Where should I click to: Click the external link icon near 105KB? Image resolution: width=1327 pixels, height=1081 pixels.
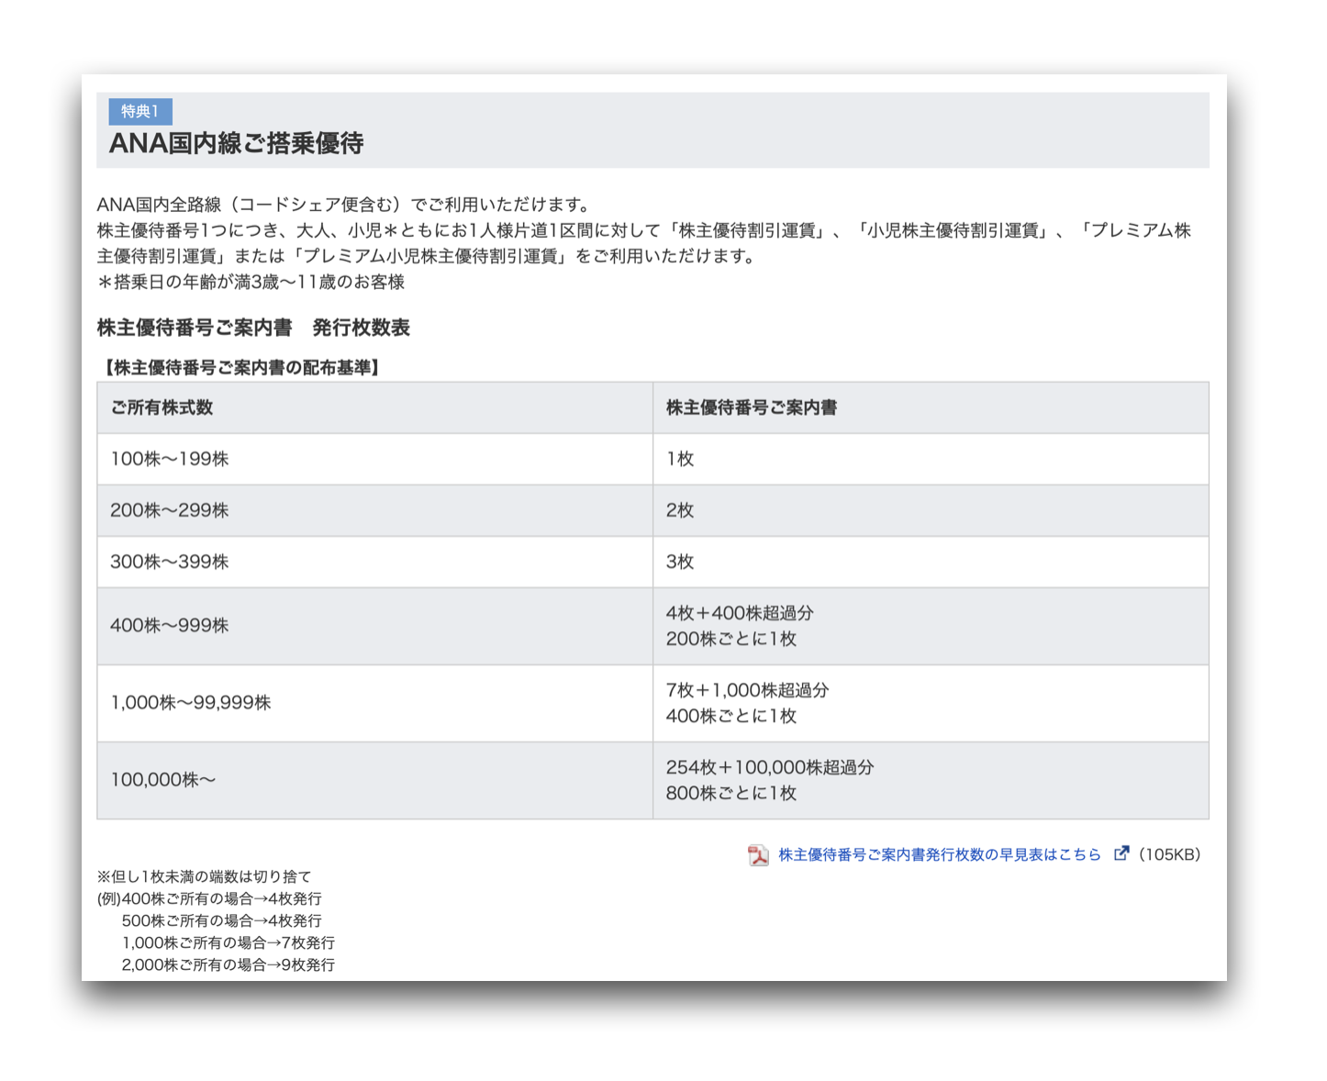pos(1121,853)
